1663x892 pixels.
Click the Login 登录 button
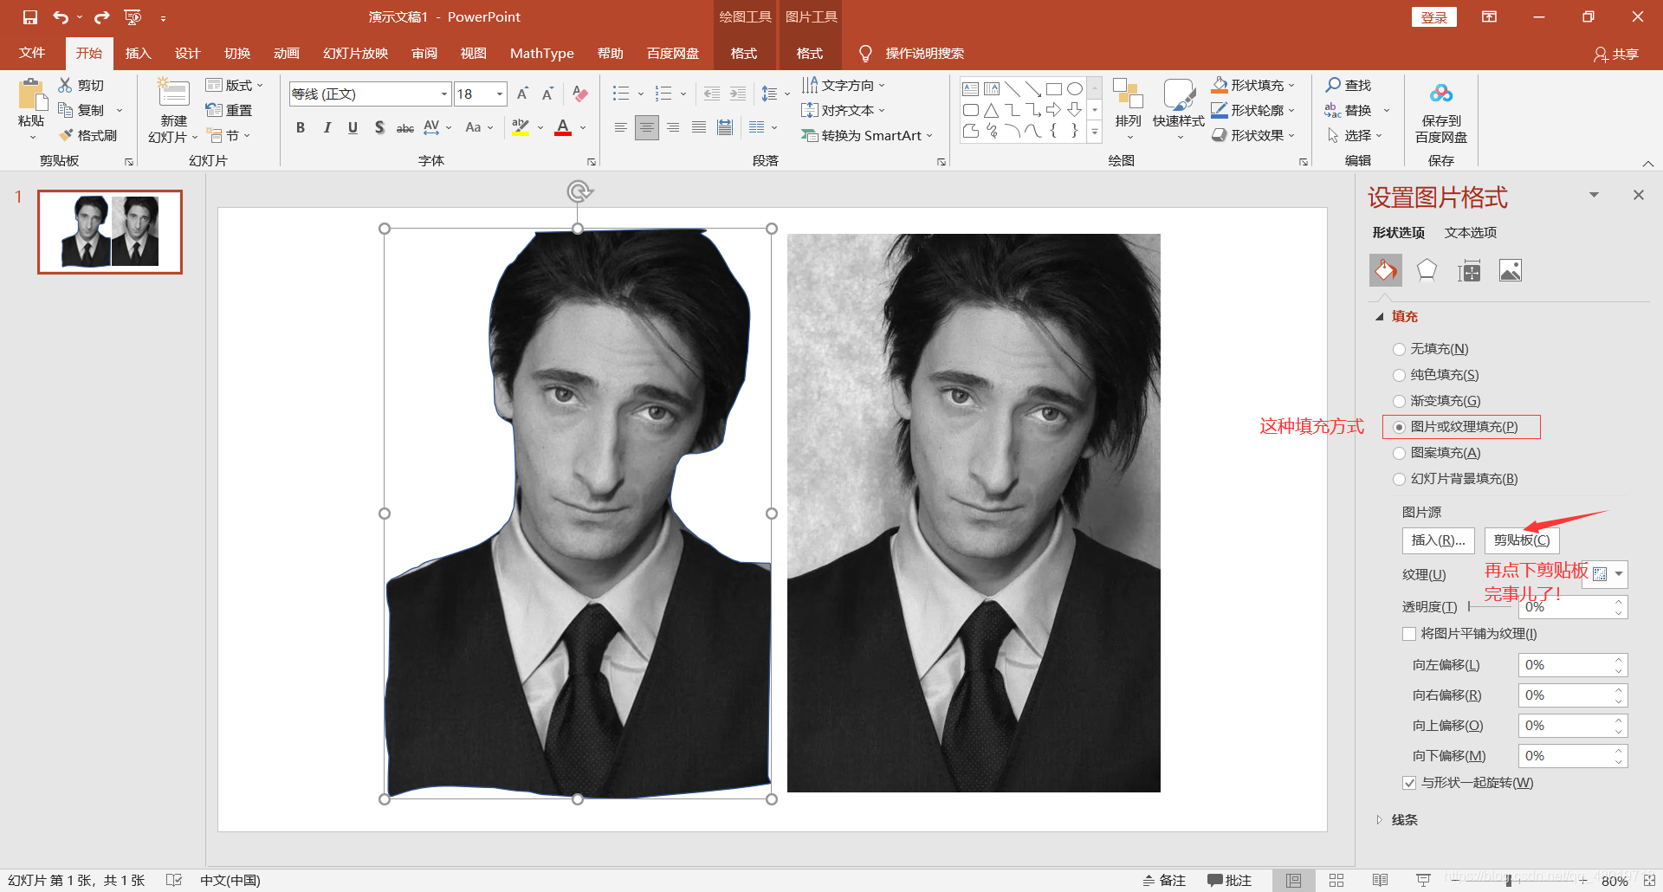point(1434,17)
